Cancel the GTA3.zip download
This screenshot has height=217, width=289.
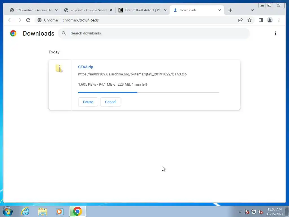(111, 102)
